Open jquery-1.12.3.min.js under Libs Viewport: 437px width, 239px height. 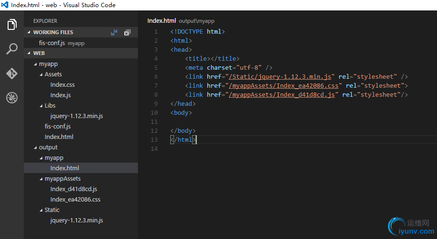click(x=77, y=116)
